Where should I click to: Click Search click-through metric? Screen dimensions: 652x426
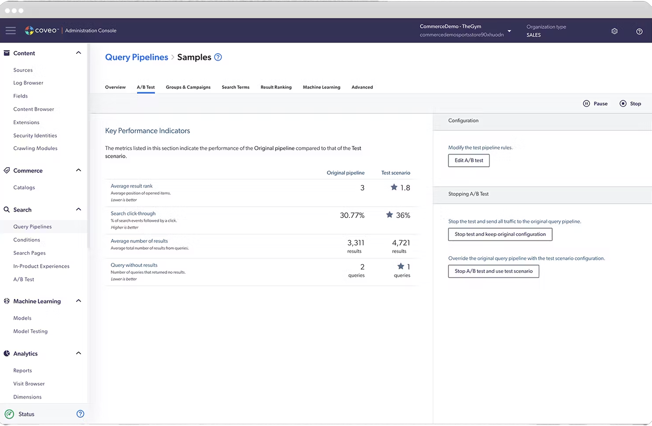point(133,213)
